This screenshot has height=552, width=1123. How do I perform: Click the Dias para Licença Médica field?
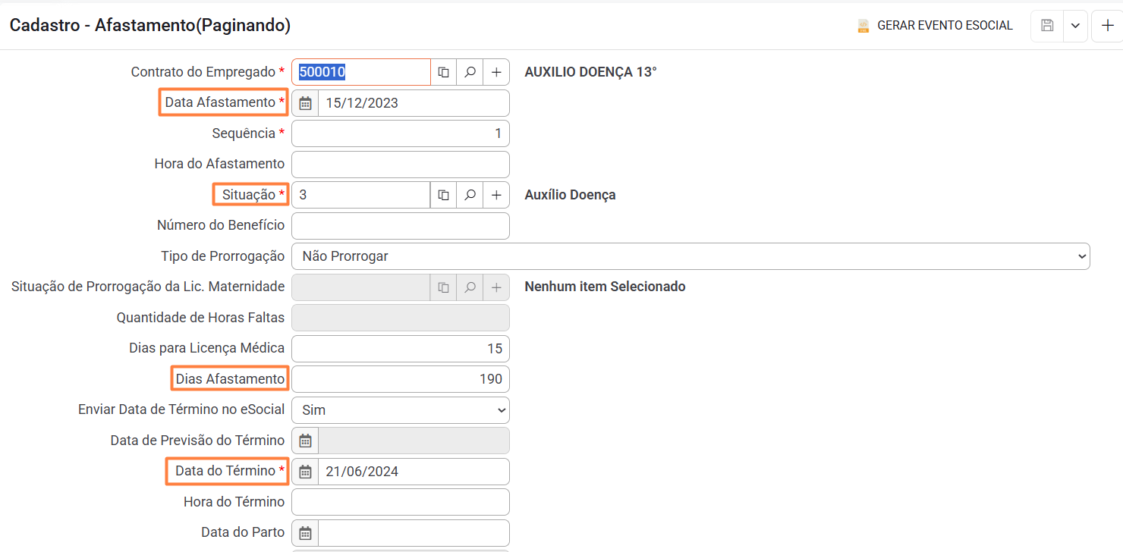pyautogui.click(x=401, y=349)
